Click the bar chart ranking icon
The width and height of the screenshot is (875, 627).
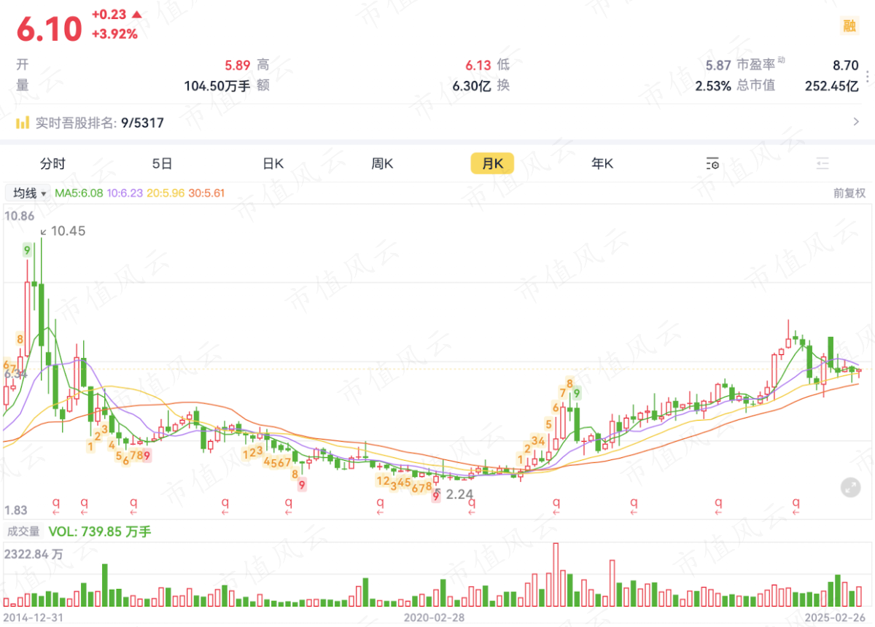click(x=23, y=122)
